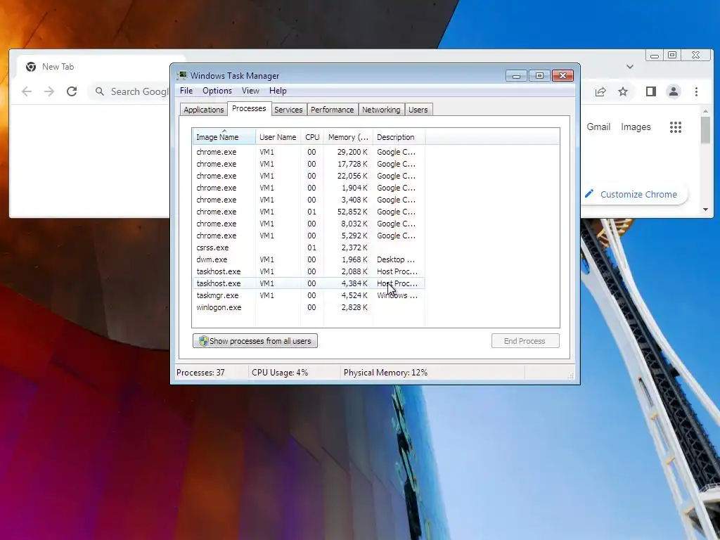Click Task Manager title bar icon

(183, 75)
